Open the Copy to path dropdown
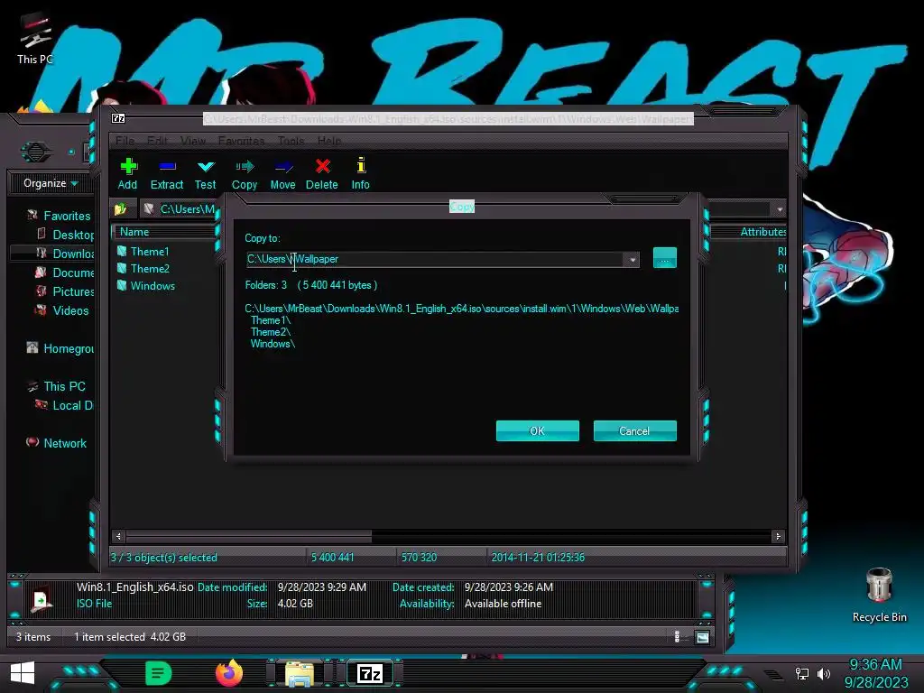The height and width of the screenshot is (693, 924). (633, 259)
